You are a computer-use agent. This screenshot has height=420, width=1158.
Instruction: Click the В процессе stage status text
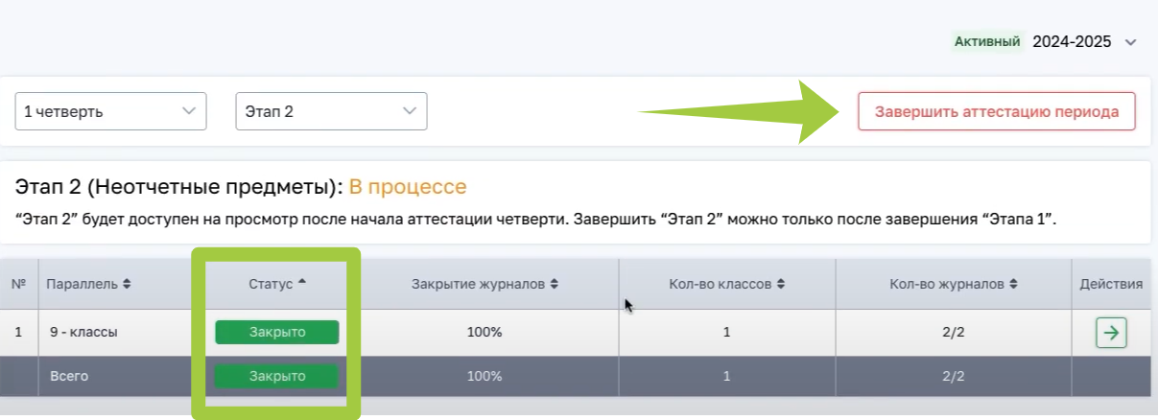click(407, 186)
